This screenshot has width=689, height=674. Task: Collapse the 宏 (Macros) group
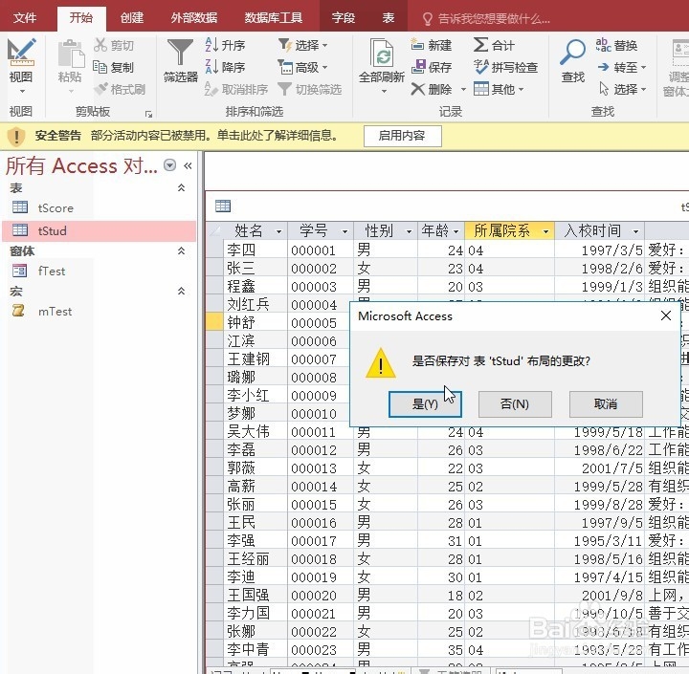click(x=181, y=292)
